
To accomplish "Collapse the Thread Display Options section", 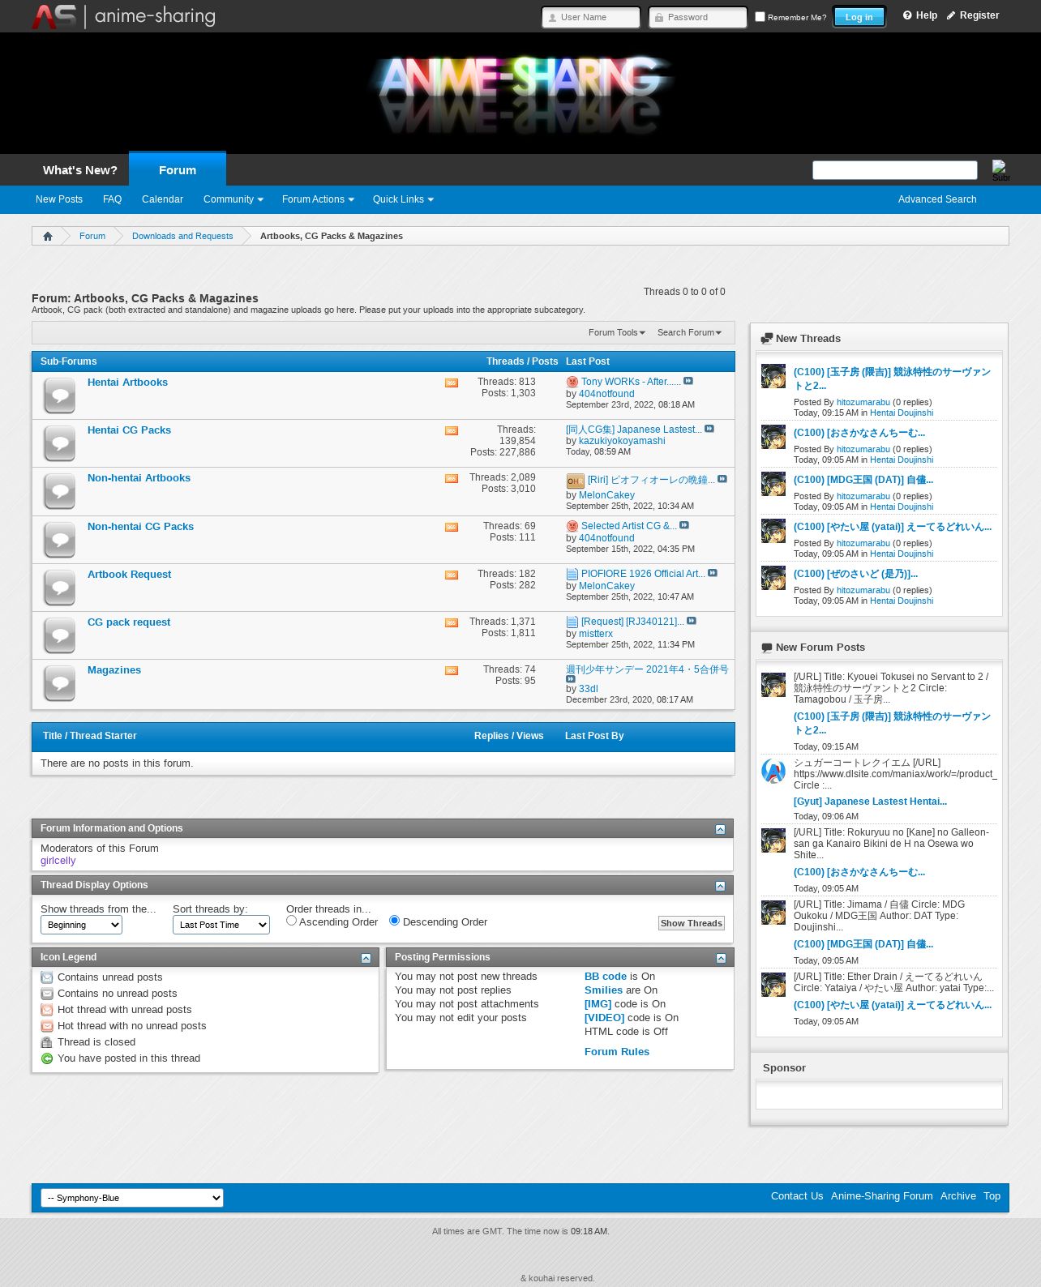I will pyautogui.click(x=720, y=886).
